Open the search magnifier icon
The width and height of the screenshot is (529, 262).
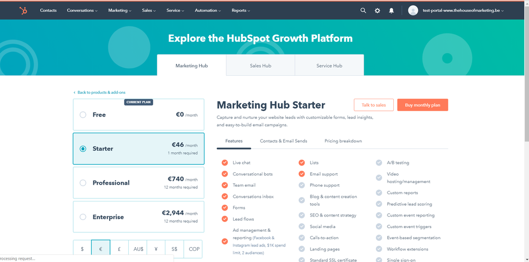363,11
